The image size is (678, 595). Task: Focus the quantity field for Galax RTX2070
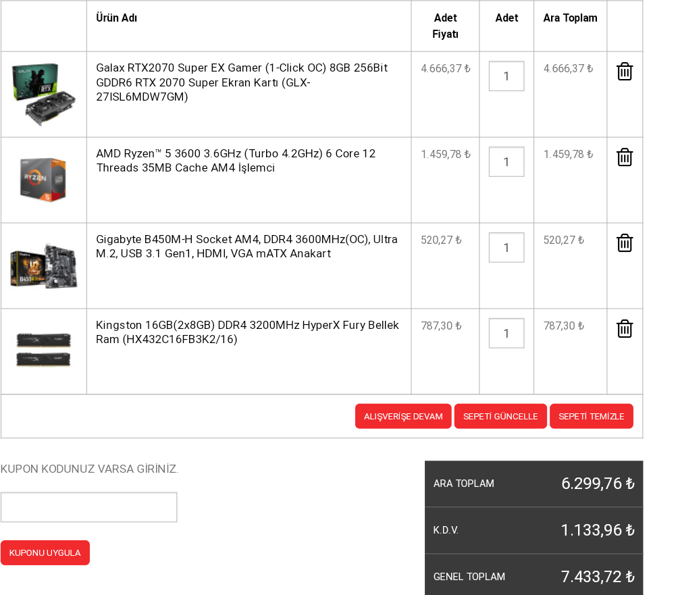point(506,76)
